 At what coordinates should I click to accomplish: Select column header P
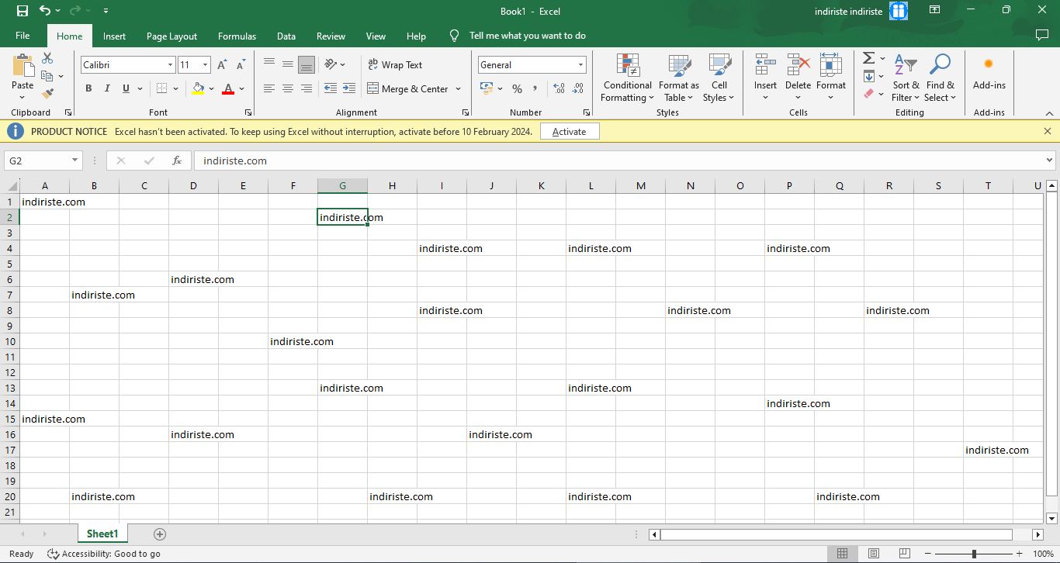(789, 185)
